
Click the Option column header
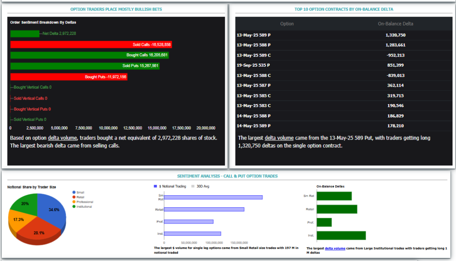287,24
